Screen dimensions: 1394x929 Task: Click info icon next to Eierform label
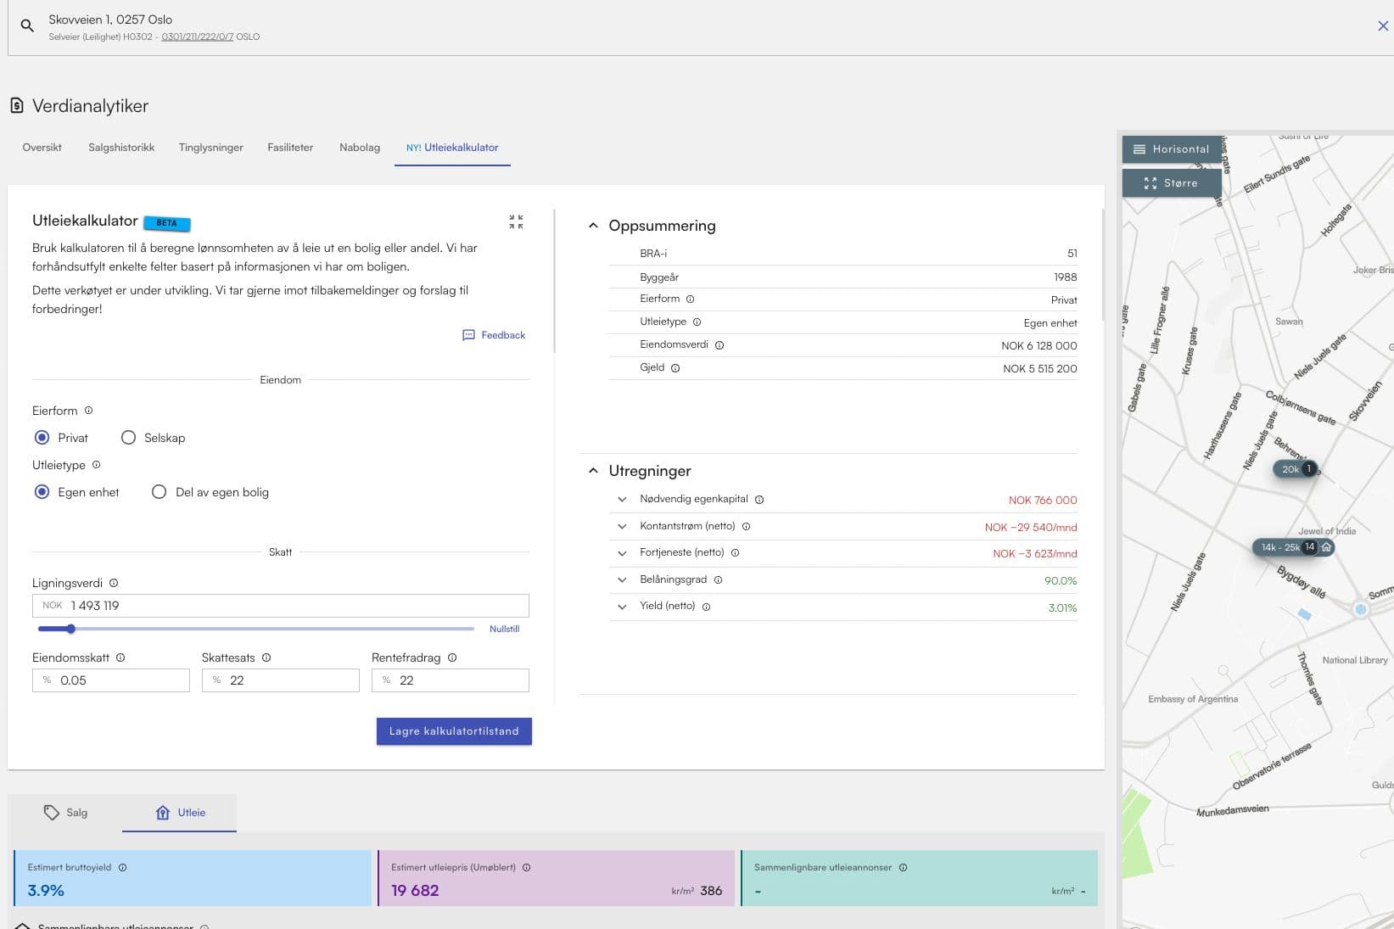pyautogui.click(x=88, y=411)
